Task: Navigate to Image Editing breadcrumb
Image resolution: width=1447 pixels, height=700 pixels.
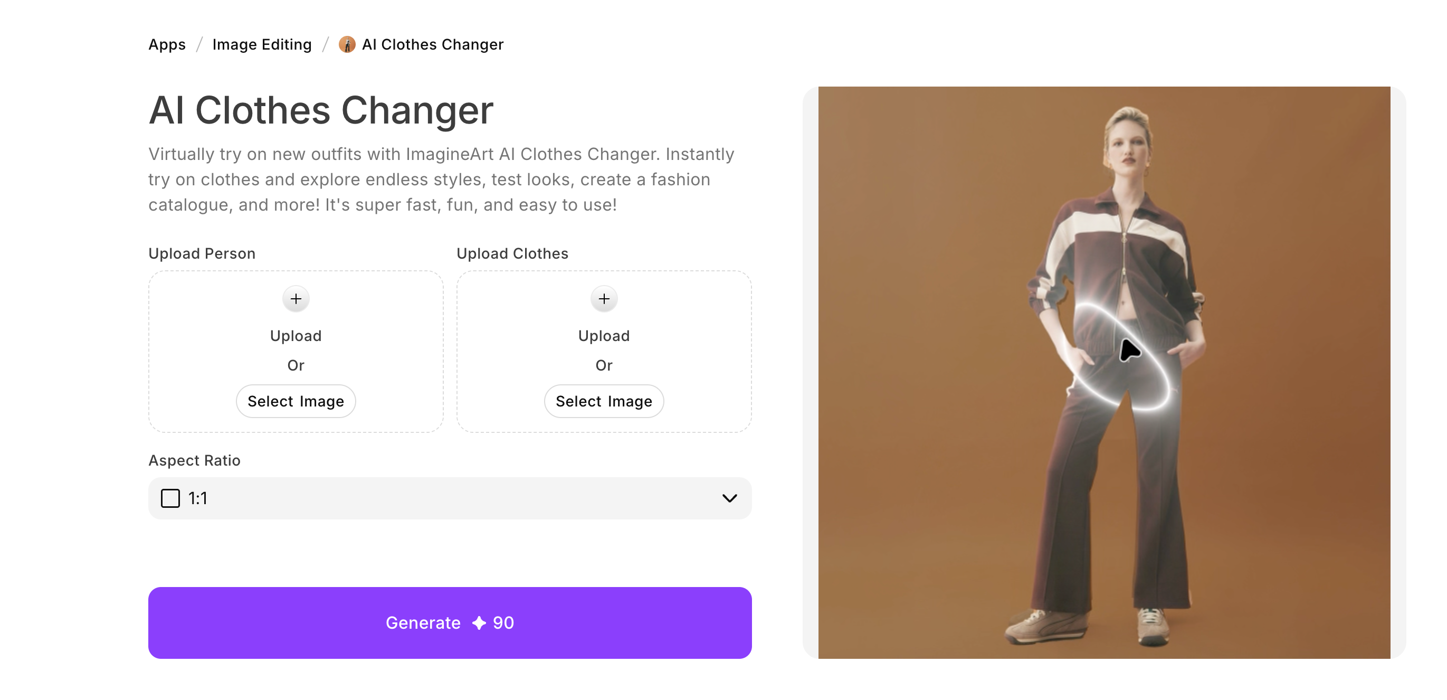Action: coord(262,44)
